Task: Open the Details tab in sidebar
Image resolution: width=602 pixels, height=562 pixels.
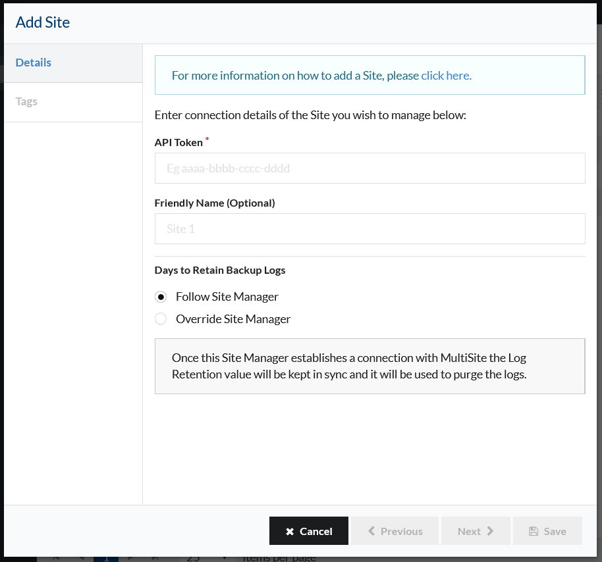Action: (x=73, y=63)
